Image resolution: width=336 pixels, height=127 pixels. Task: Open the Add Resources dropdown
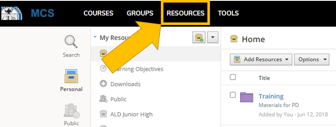pyautogui.click(x=261, y=59)
